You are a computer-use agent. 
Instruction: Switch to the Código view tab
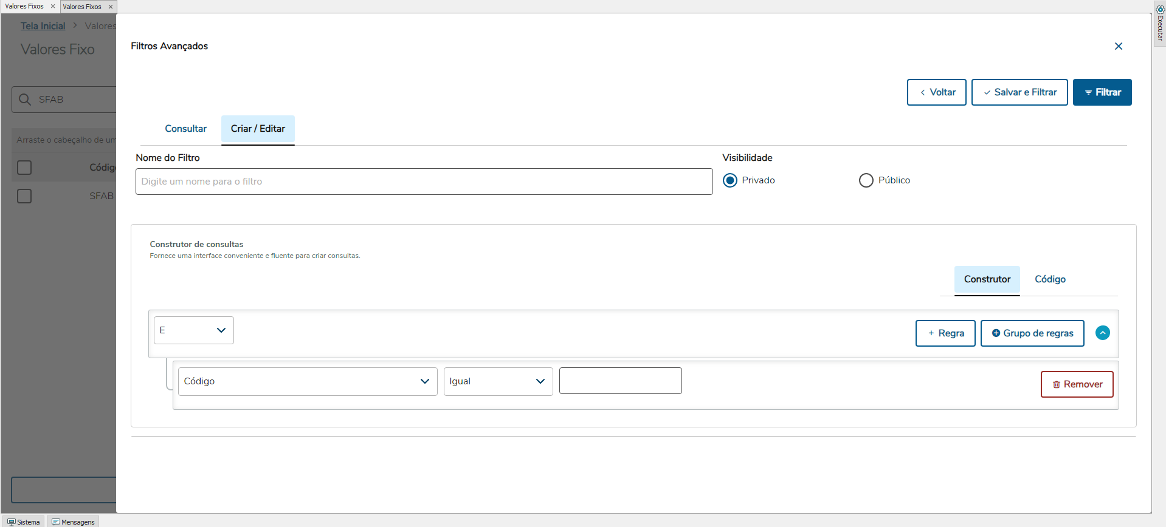[1050, 279]
